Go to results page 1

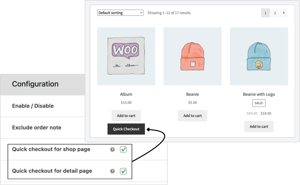click(x=265, y=13)
